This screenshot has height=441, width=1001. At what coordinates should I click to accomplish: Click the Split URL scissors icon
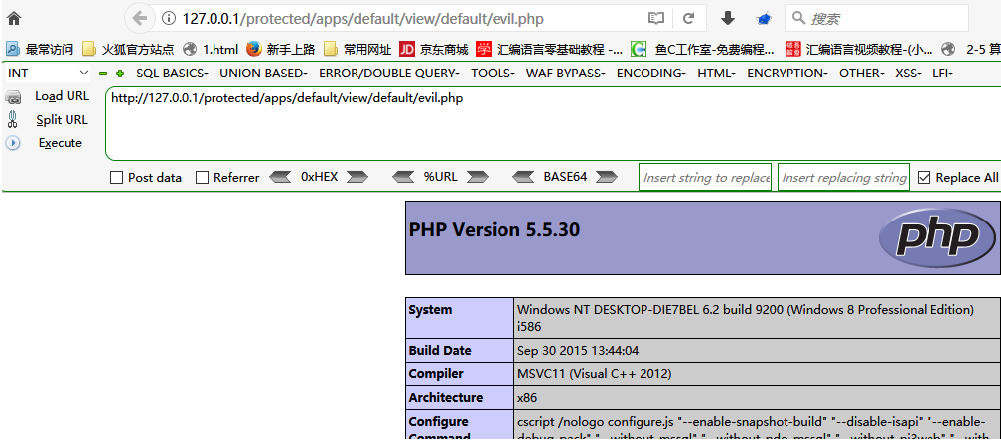click(12, 119)
